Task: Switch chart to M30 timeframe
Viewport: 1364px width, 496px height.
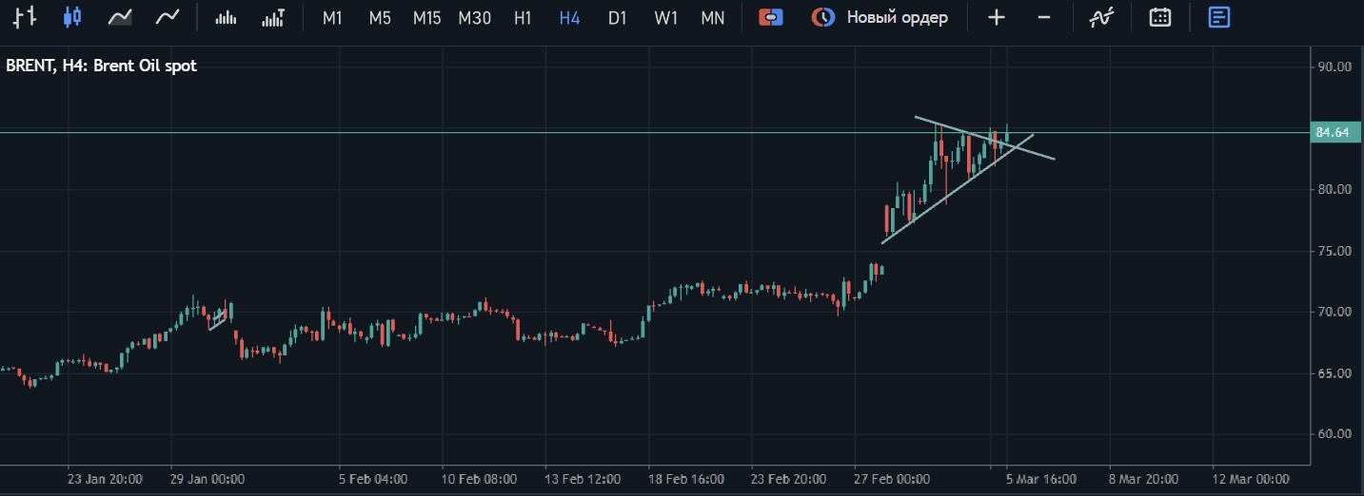Action: 474,17
